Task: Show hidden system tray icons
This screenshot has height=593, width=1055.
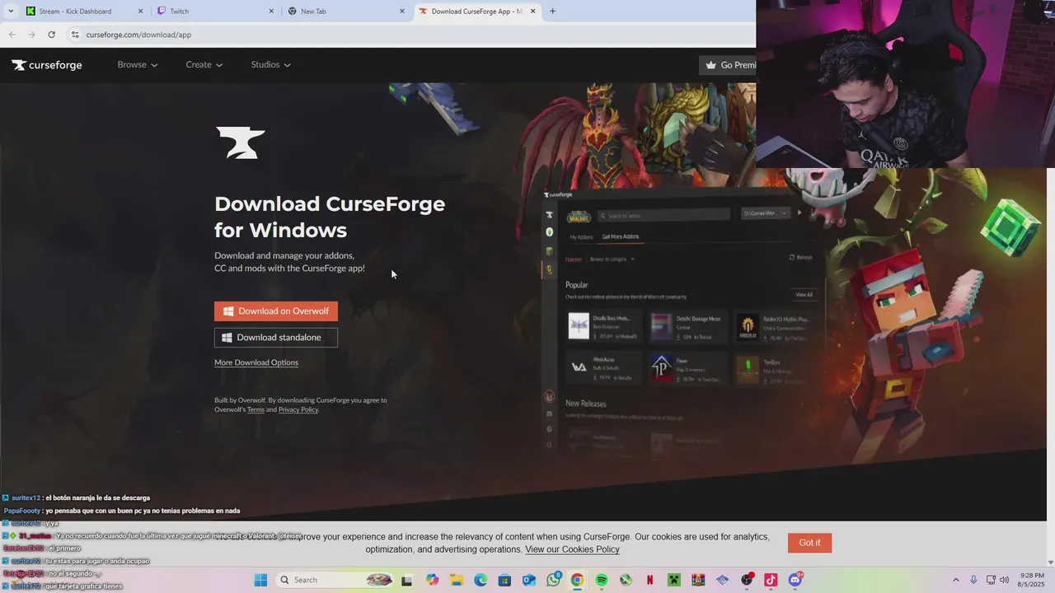Action: 956,580
